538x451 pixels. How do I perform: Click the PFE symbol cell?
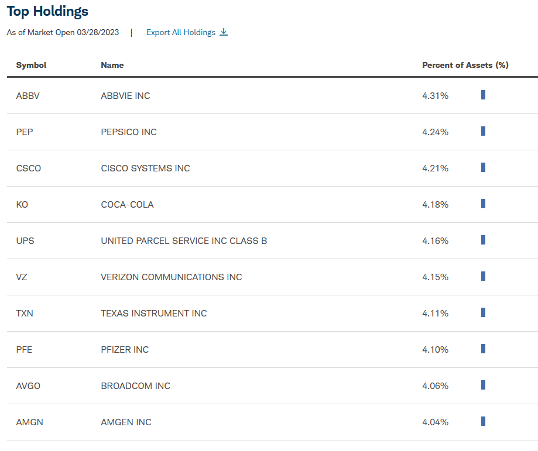tap(24, 350)
